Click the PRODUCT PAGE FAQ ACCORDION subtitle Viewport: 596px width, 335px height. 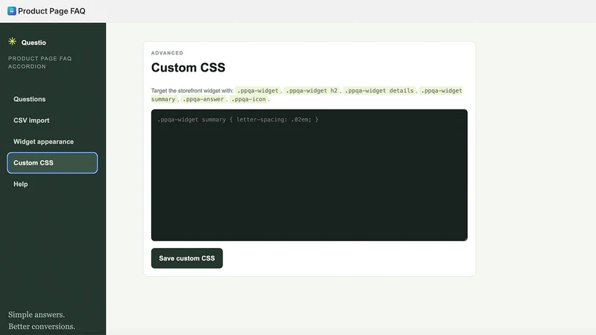tap(40, 63)
